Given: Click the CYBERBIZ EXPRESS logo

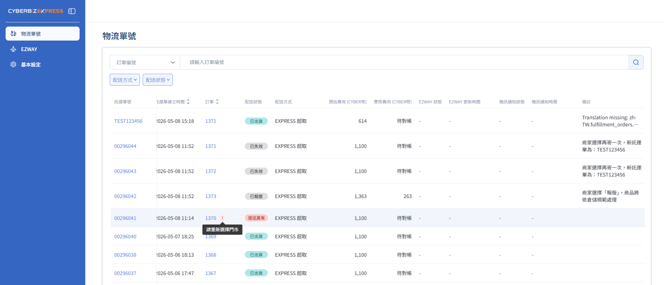Looking at the screenshot, I should click(x=36, y=11).
